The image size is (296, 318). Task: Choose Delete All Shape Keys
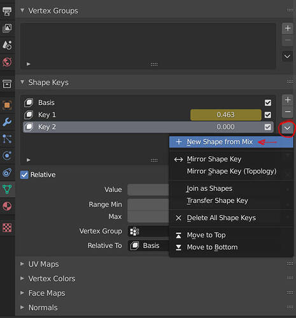coord(231,218)
